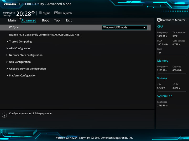Click the 0.752 V core voltage value

pos(176,44)
